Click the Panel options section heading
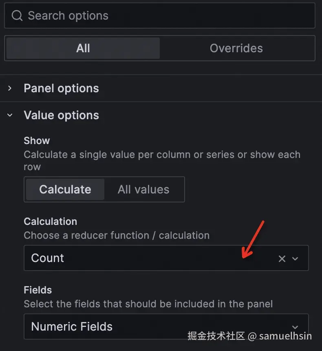Screen dimensions: 322x351 (x=61, y=88)
